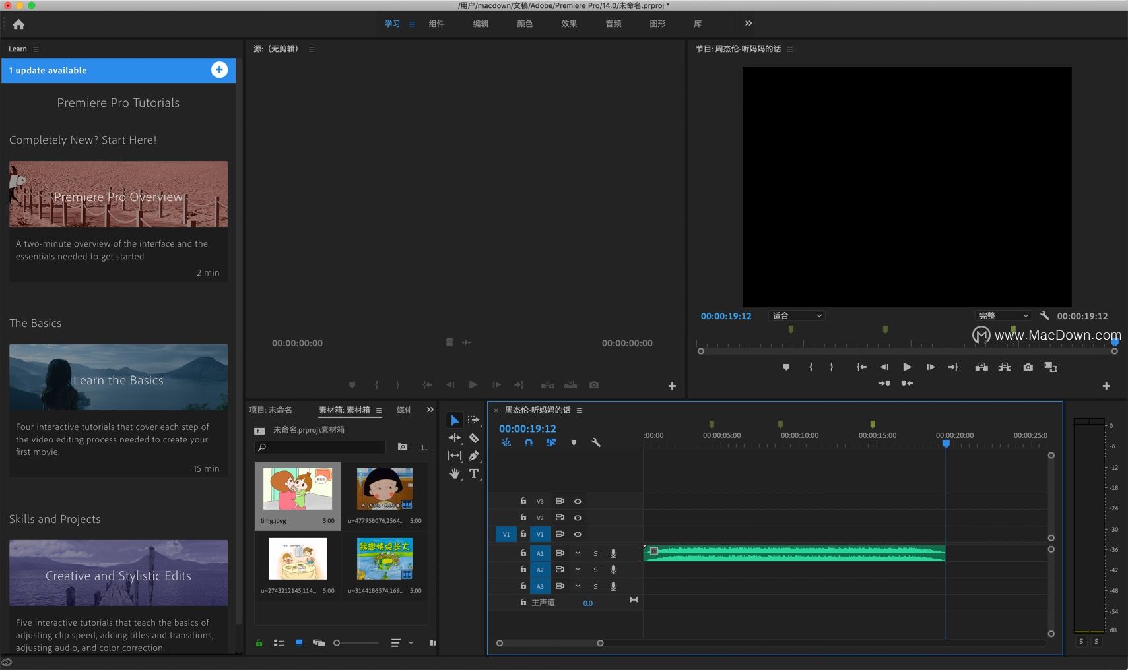This screenshot has width=1128, height=670.
Task: Open program monitor panel menu
Action: [x=790, y=49]
